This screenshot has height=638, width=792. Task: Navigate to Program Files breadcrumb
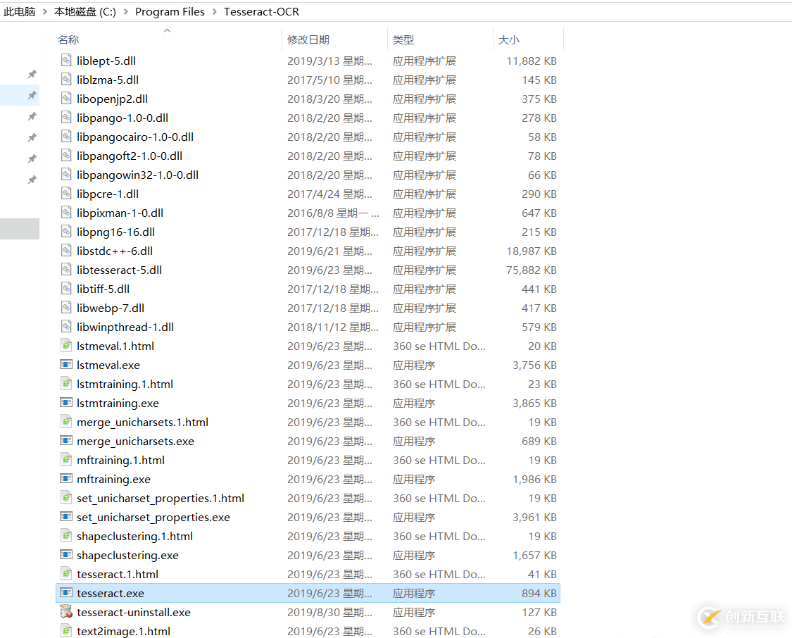[x=170, y=11]
